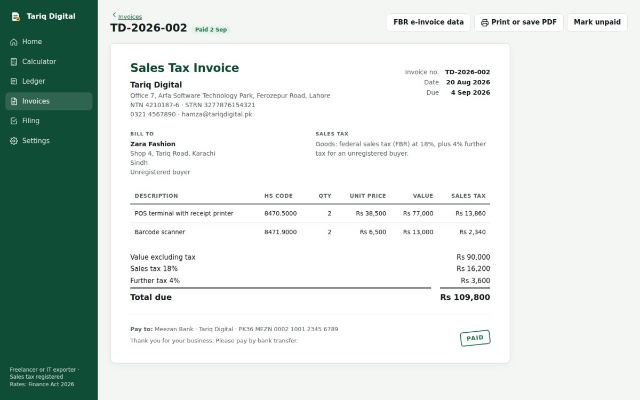Click POS terminal with receipt printer row

pyautogui.click(x=310, y=213)
